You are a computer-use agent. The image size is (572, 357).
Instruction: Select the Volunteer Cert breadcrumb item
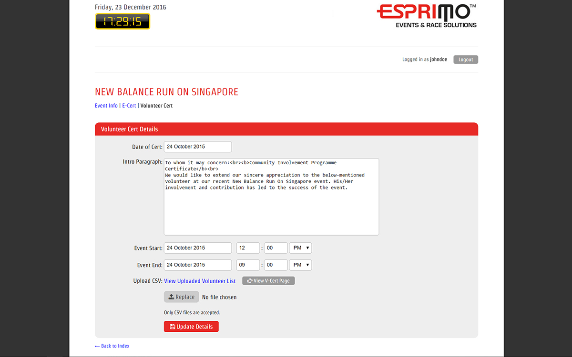(156, 106)
